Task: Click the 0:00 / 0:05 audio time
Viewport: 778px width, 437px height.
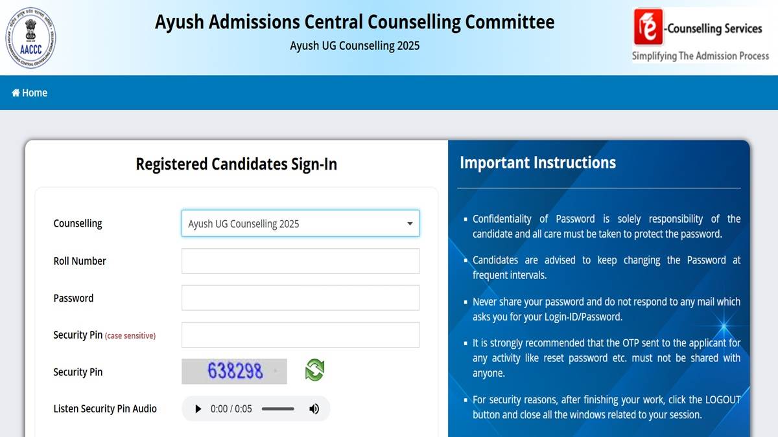Action: [x=231, y=409]
